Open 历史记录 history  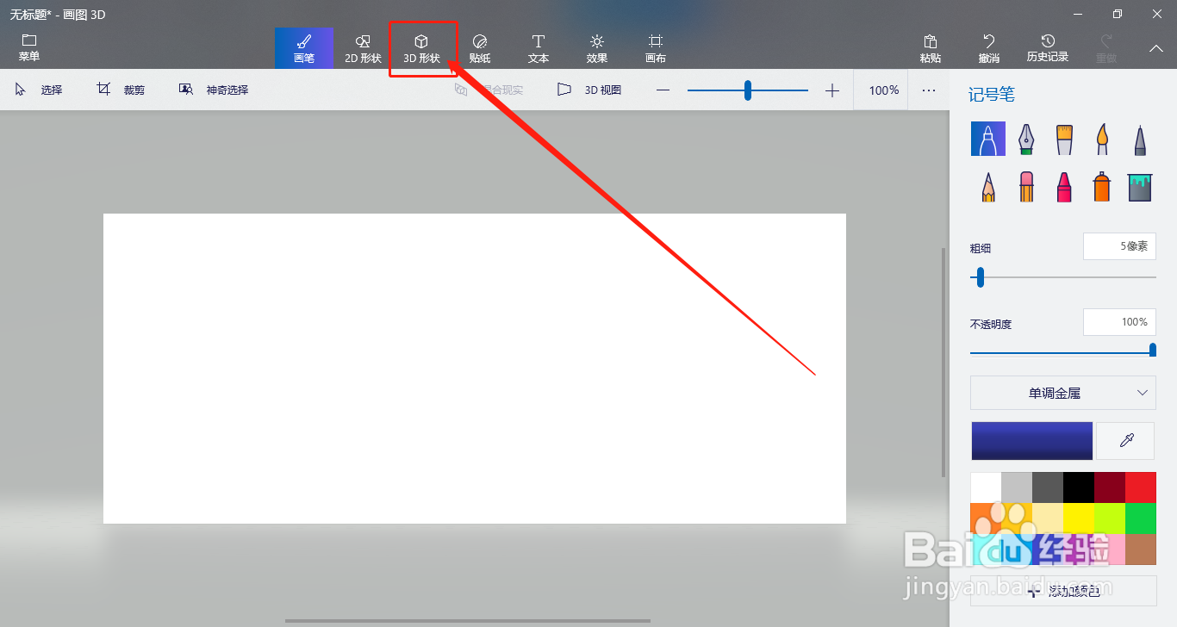tap(1048, 48)
